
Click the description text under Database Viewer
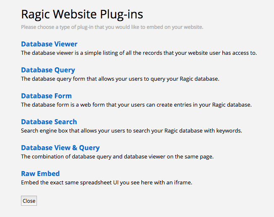(139, 53)
